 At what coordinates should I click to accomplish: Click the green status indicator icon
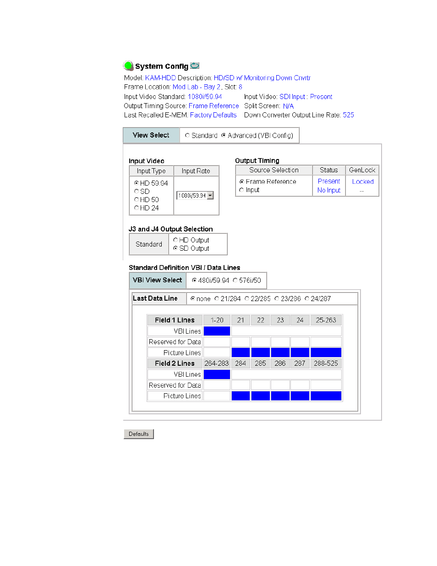(x=128, y=66)
